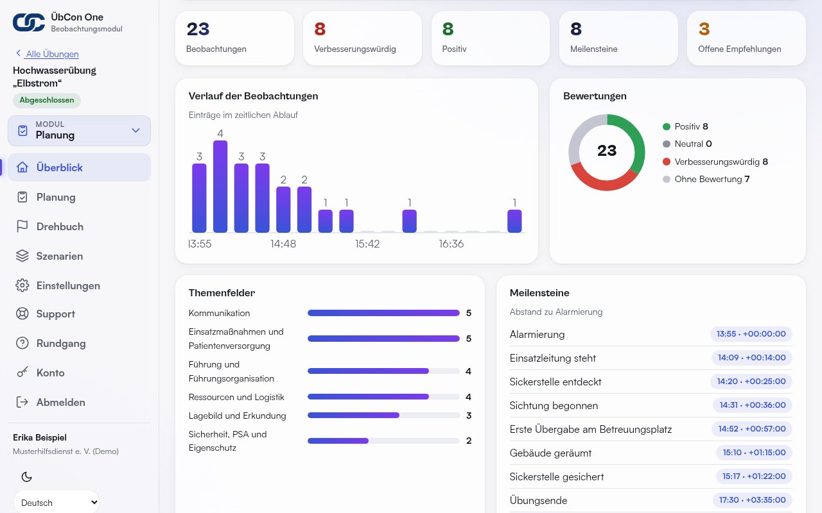The image size is (822, 513).
Task: Go back via Alle Übungen link
Action: coord(53,54)
